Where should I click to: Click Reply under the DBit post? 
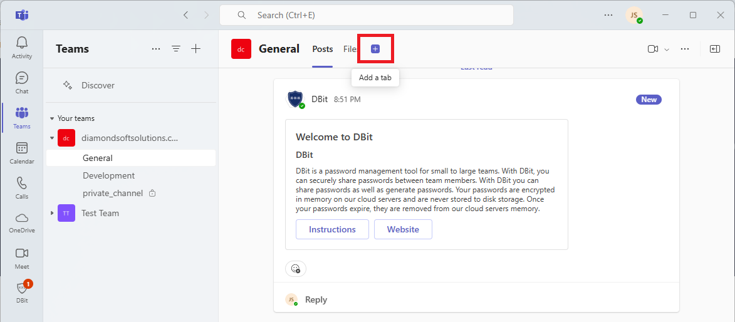pos(316,299)
